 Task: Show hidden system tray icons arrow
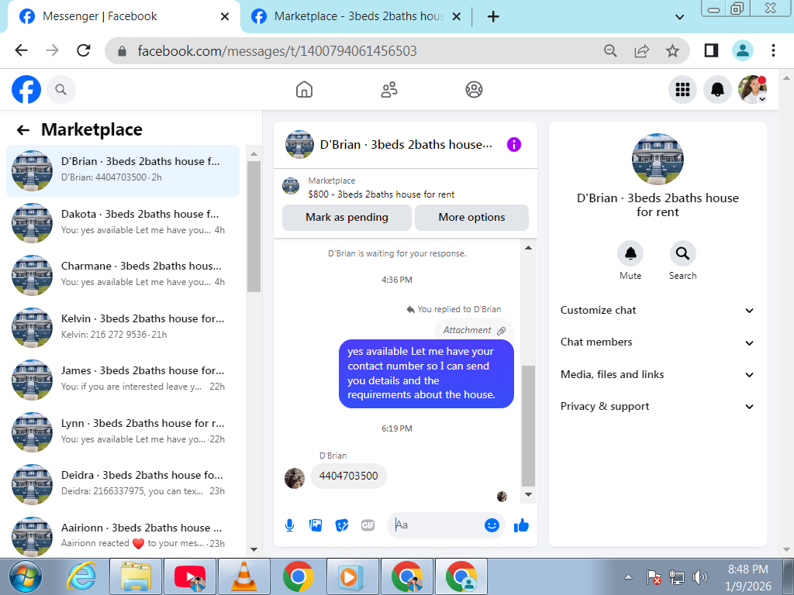(x=628, y=576)
